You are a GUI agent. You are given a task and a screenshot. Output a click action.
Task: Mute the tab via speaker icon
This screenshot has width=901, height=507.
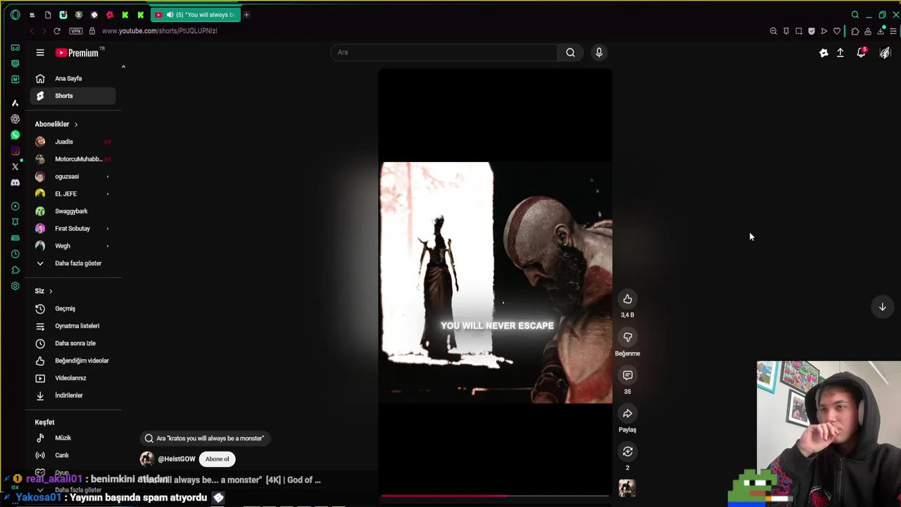[x=170, y=15]
